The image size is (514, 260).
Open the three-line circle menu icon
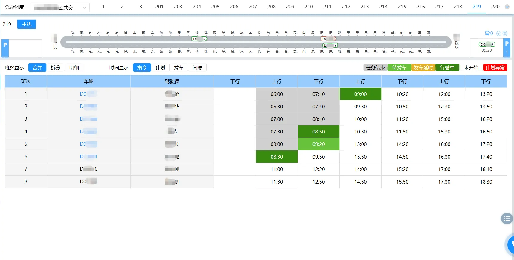pos(505,33)
